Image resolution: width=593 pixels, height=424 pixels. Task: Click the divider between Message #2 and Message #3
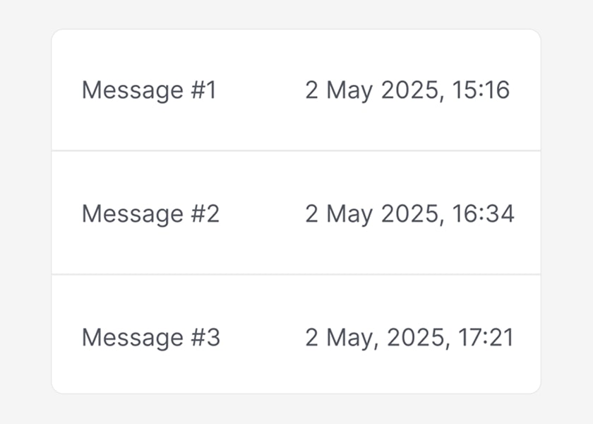coord(296,274)
